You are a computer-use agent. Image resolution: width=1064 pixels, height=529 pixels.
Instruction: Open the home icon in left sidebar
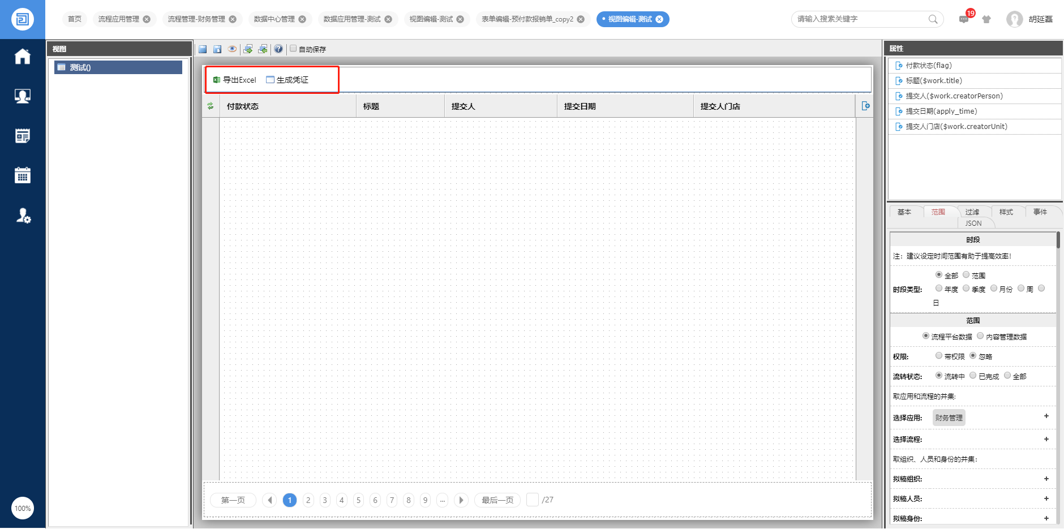[x=23, y=57]
